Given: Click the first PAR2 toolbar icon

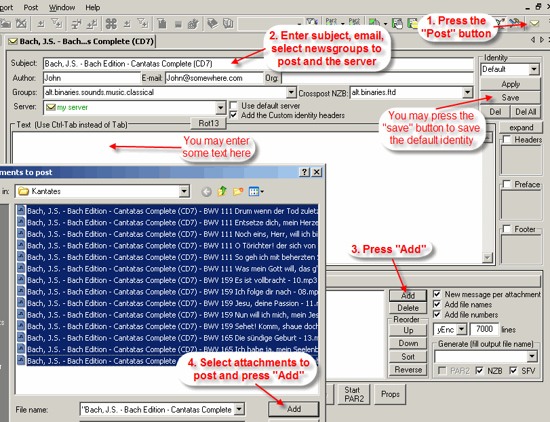Looking at the screenshot, I should [332, 24].
